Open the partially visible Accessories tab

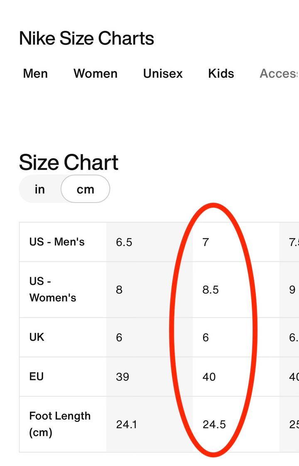[279, 74]
